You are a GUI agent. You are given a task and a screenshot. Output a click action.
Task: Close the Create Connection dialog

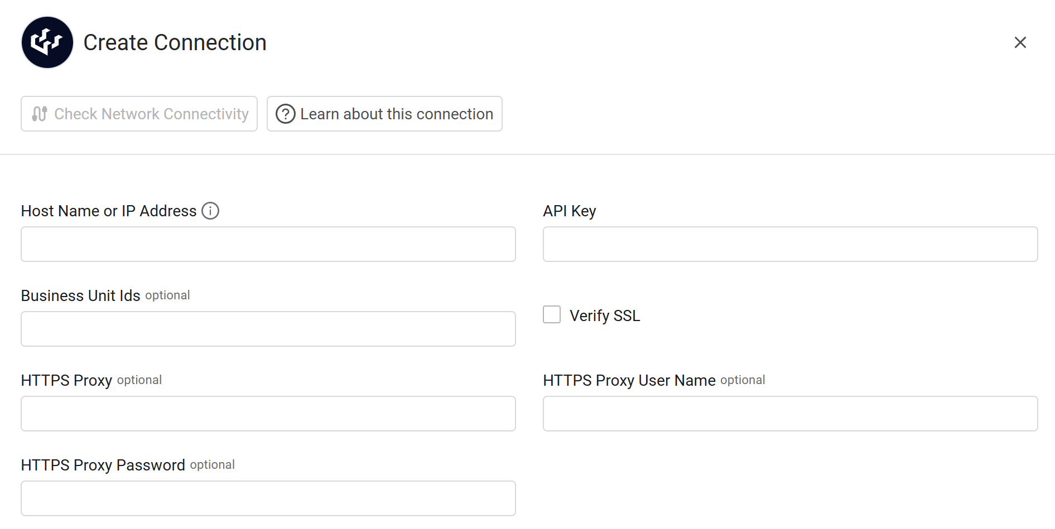click(1020, 42)
